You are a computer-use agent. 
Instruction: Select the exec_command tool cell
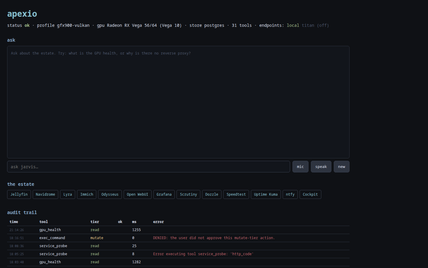pyautogui.click(x=52, y=238)
